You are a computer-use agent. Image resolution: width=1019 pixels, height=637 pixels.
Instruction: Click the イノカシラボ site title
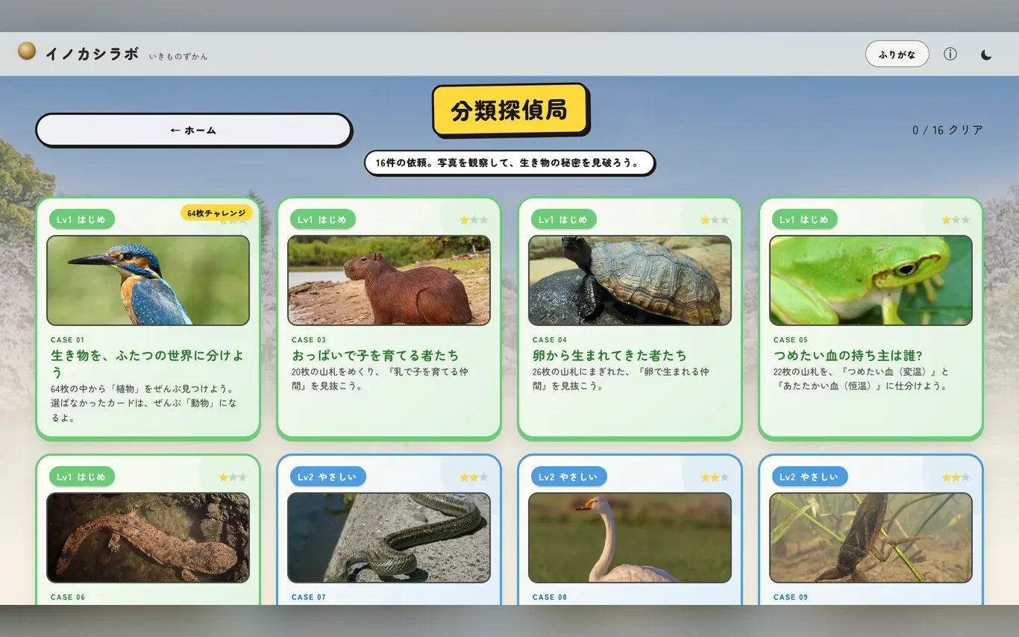click(x=92, y=54)
